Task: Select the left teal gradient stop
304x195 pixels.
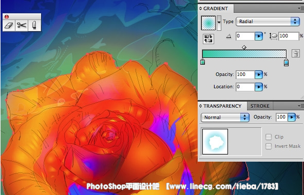Action: (x=202, y=62)
